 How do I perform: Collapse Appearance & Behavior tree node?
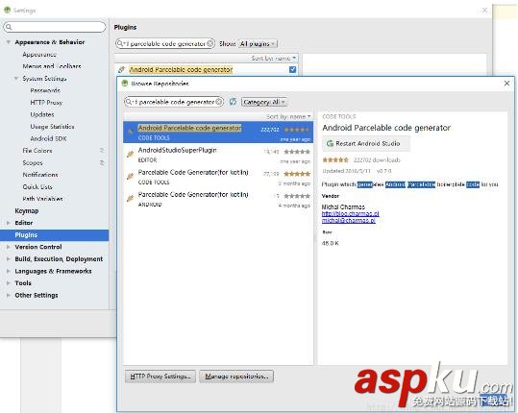pos(9,42)
